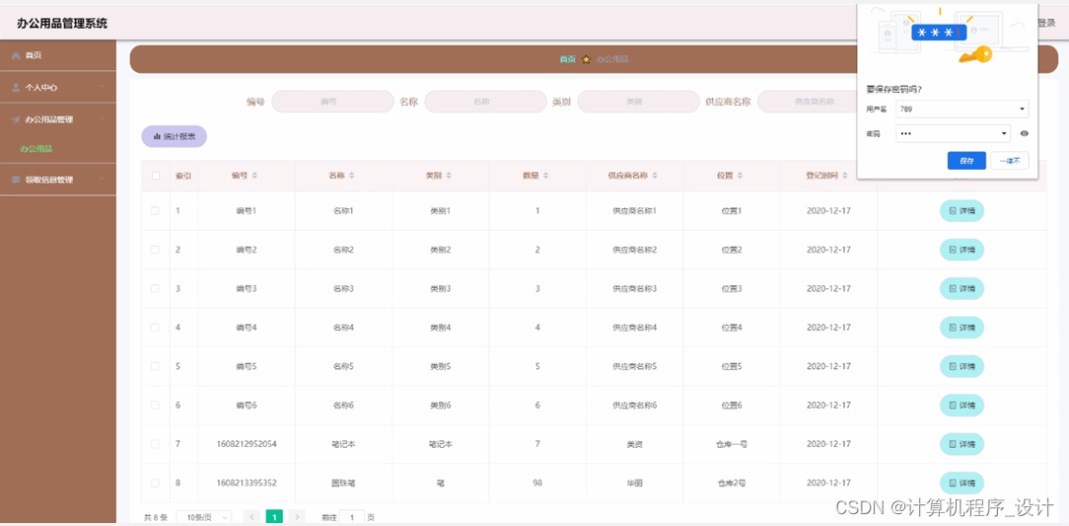Tick the checkbox for the 圆珠笔 row
Viewport: 1069px width, 526px height.
click(x=156, y=483)
